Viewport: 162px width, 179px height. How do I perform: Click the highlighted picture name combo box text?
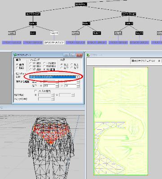(x=53, y=77)
